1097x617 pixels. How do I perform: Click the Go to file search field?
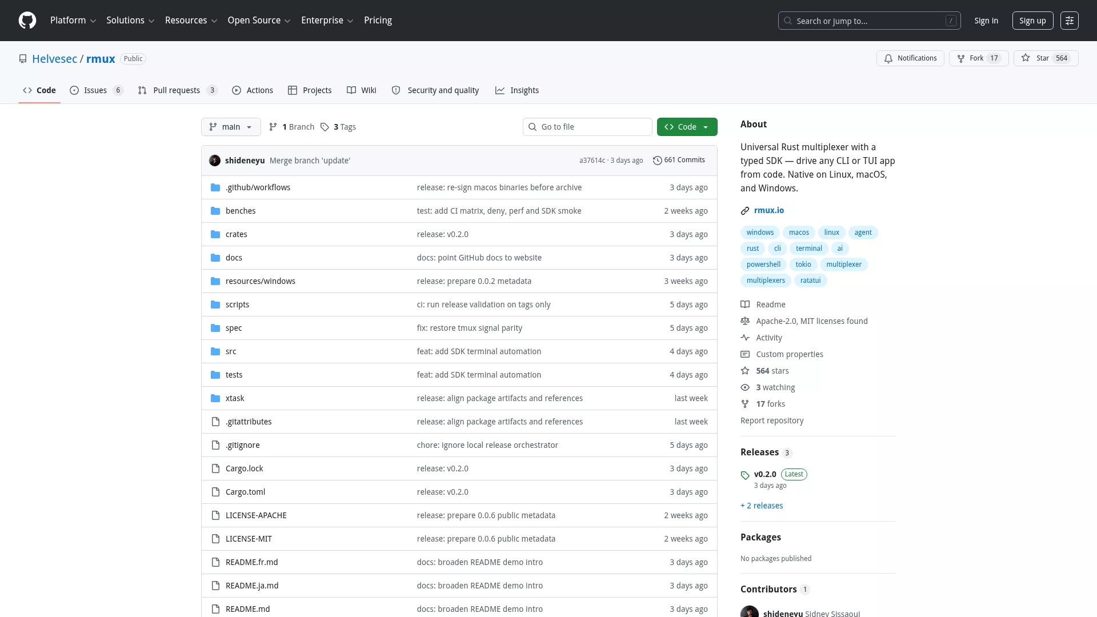pyautogui.click(x=587, y=127)
